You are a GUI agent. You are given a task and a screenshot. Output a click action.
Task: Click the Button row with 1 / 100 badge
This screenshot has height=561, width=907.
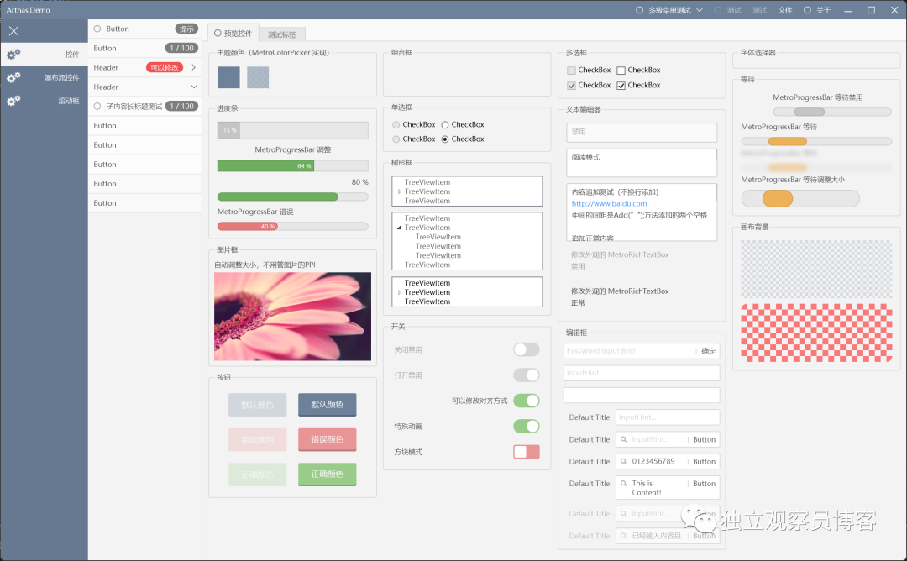pos(144,48)
